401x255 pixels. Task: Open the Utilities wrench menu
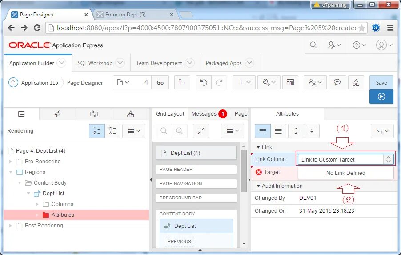tap(269, 82)
